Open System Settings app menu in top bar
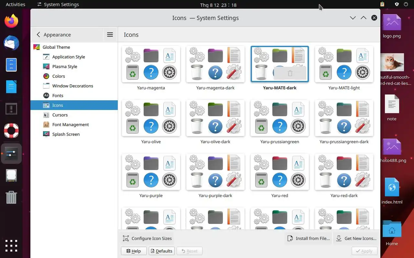Screen dimensions: 414x258 (x=58, y=5)
